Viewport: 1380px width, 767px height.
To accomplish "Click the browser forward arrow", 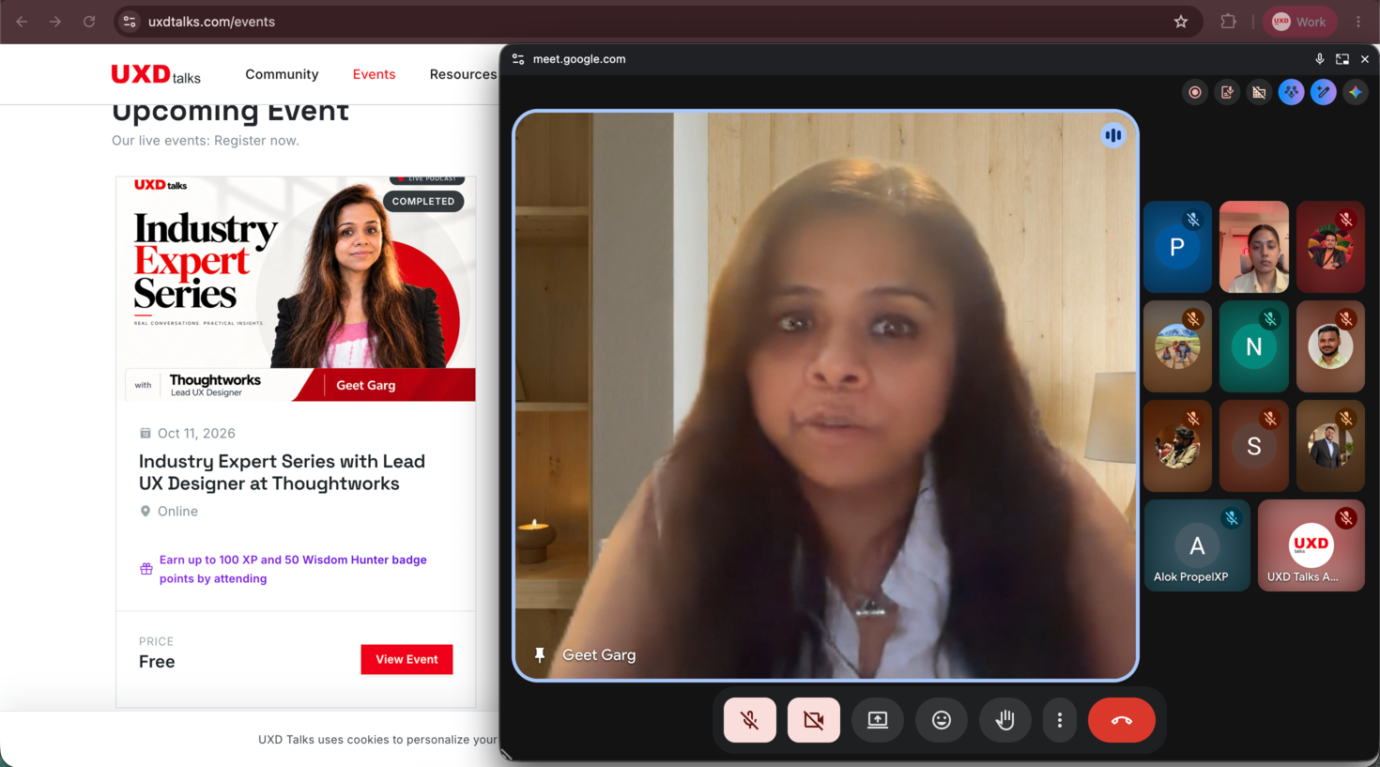I will (x=55, y=22).
